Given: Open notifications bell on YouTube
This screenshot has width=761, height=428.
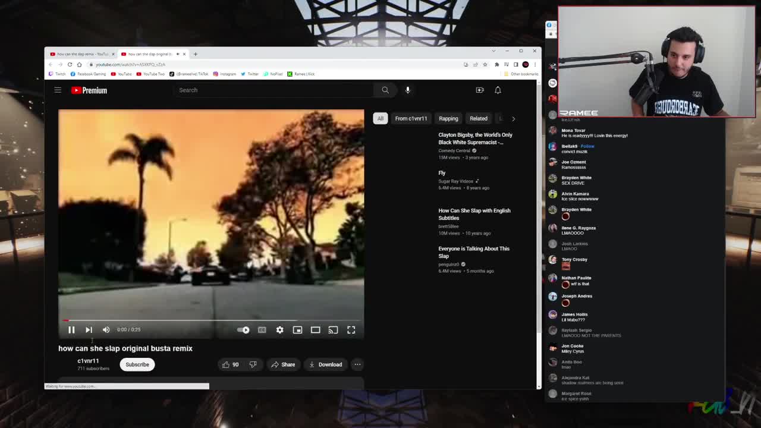Looking at the screenshot, I should point(498,90).
